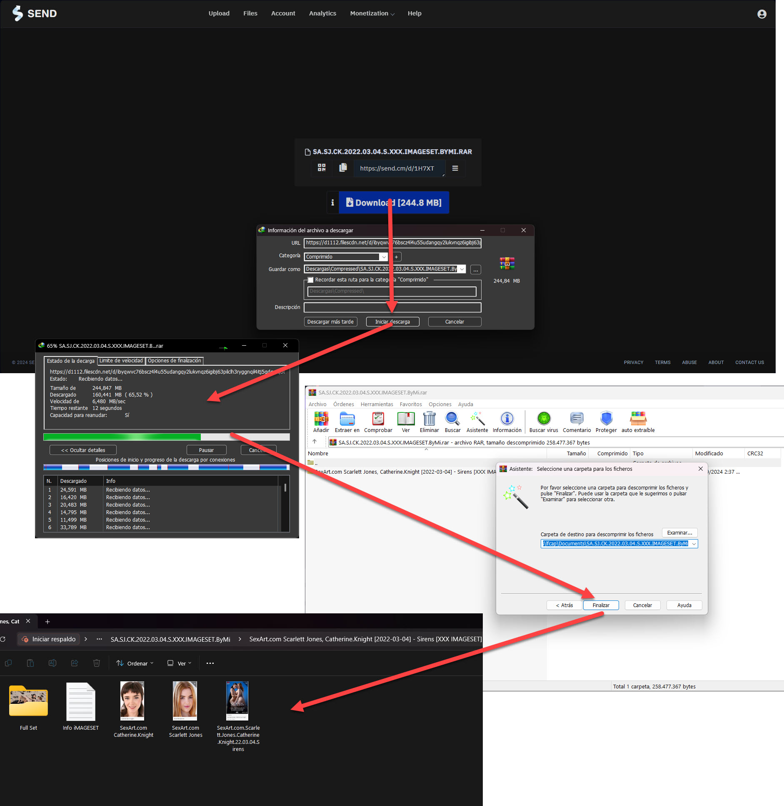Open the Herramientas menu in WinRAR
Viewport: 784px width, 806px height.
tap(377, 404)
